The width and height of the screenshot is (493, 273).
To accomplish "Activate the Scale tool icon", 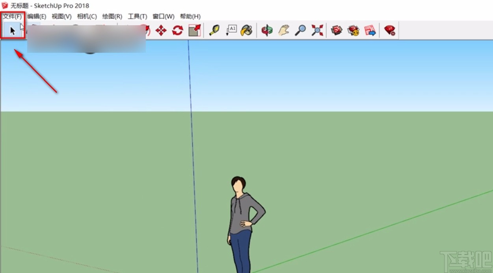I will point(194,30).
